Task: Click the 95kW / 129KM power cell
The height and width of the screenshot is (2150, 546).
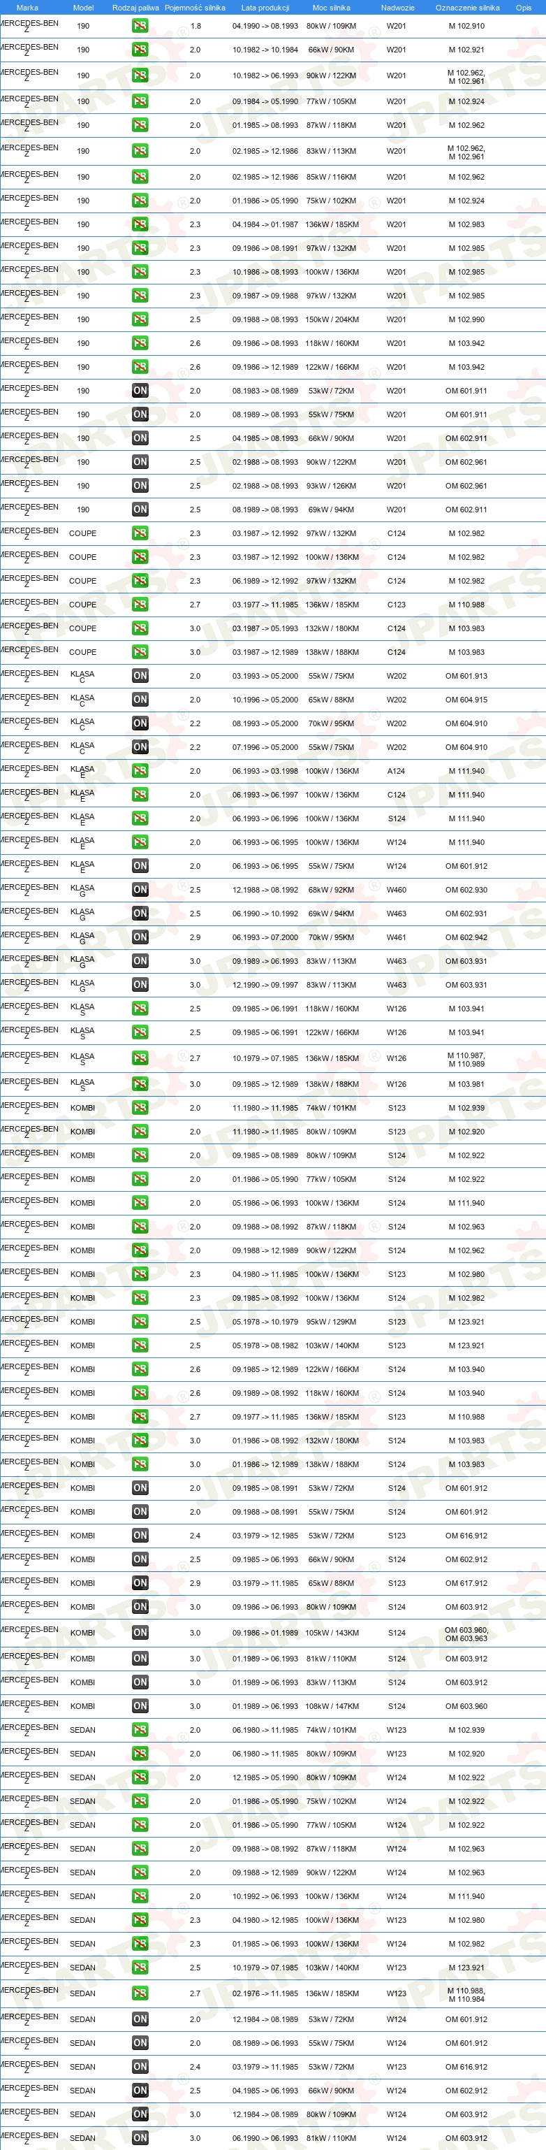Action: 331,1322
